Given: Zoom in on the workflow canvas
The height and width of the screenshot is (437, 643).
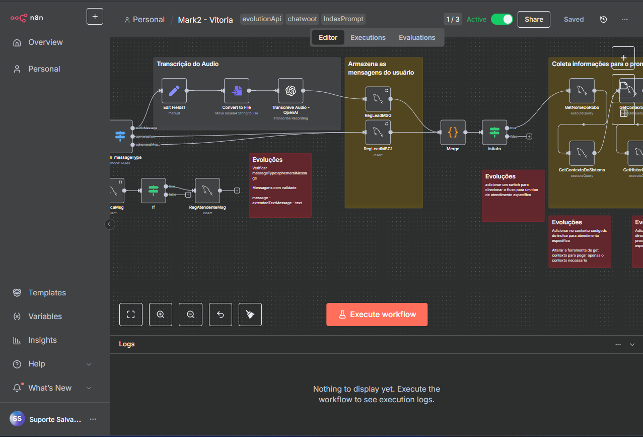Looking at the screenshot, I should pyautogui.click(x=161, y=315).
